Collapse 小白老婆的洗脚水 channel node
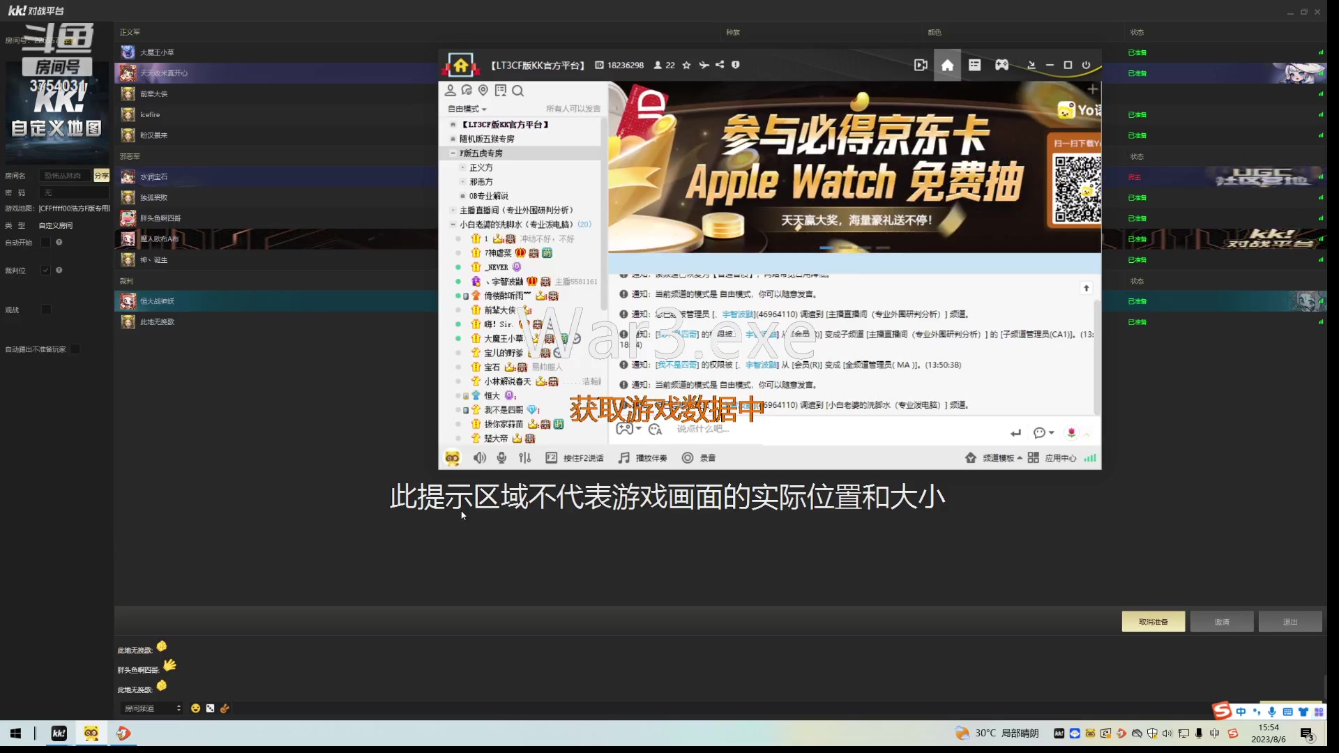1339x753 pixels. click(x=453, y=225)
